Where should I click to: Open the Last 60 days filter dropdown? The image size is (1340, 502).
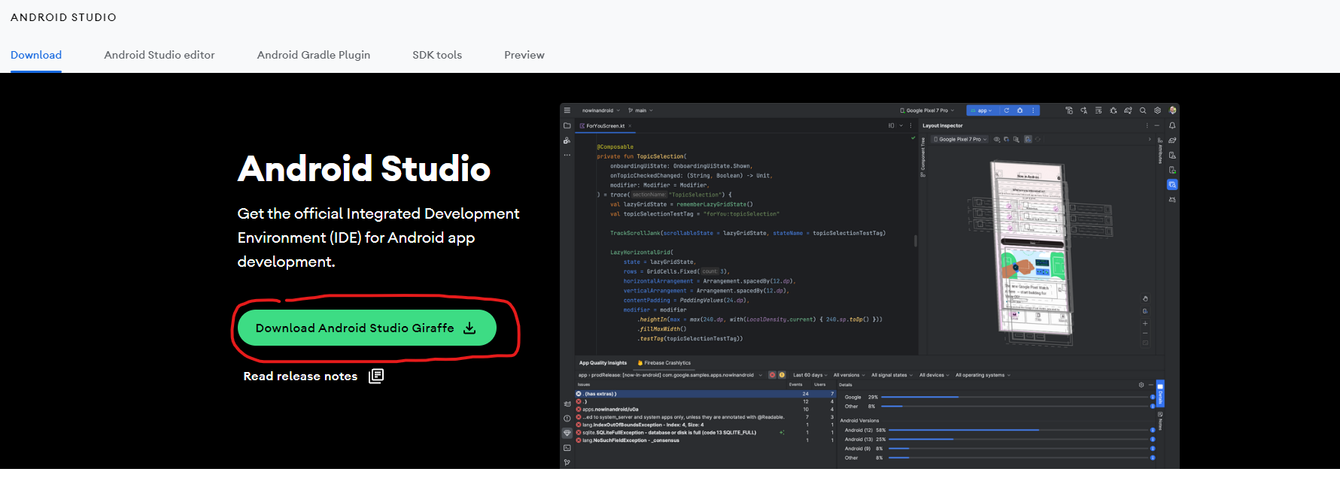(810, 375)
